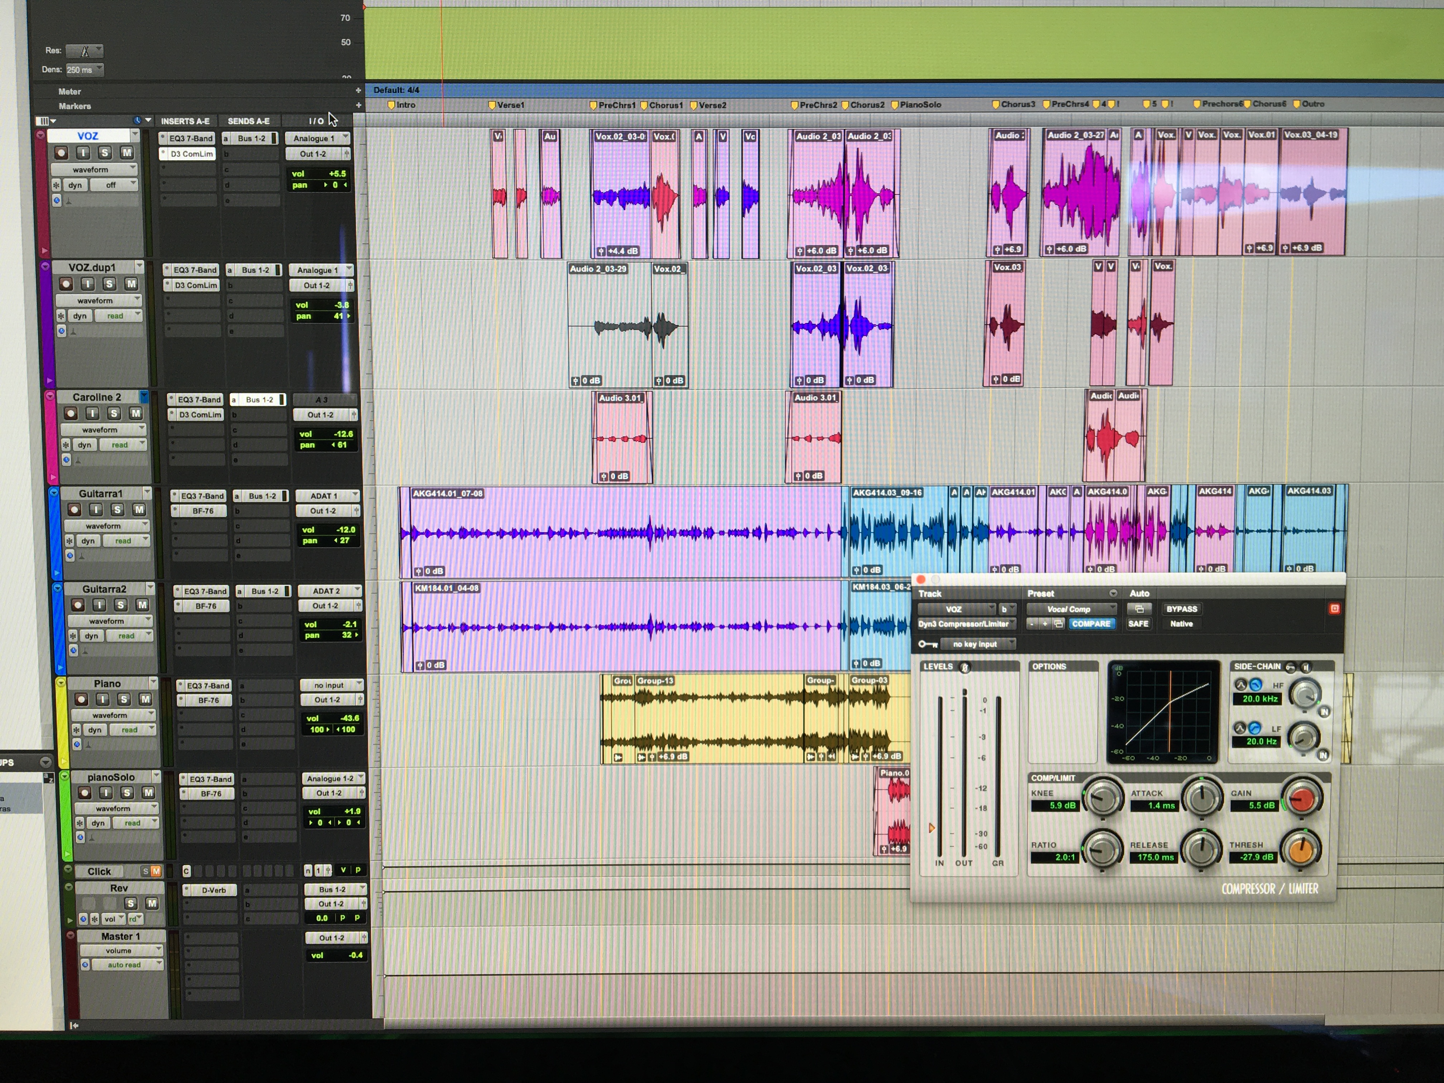Click the SENDS A-E column header
The image size is (1444, 1083).
point(248,121)
